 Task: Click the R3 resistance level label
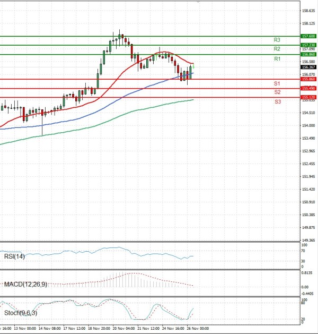click(277, 40)
